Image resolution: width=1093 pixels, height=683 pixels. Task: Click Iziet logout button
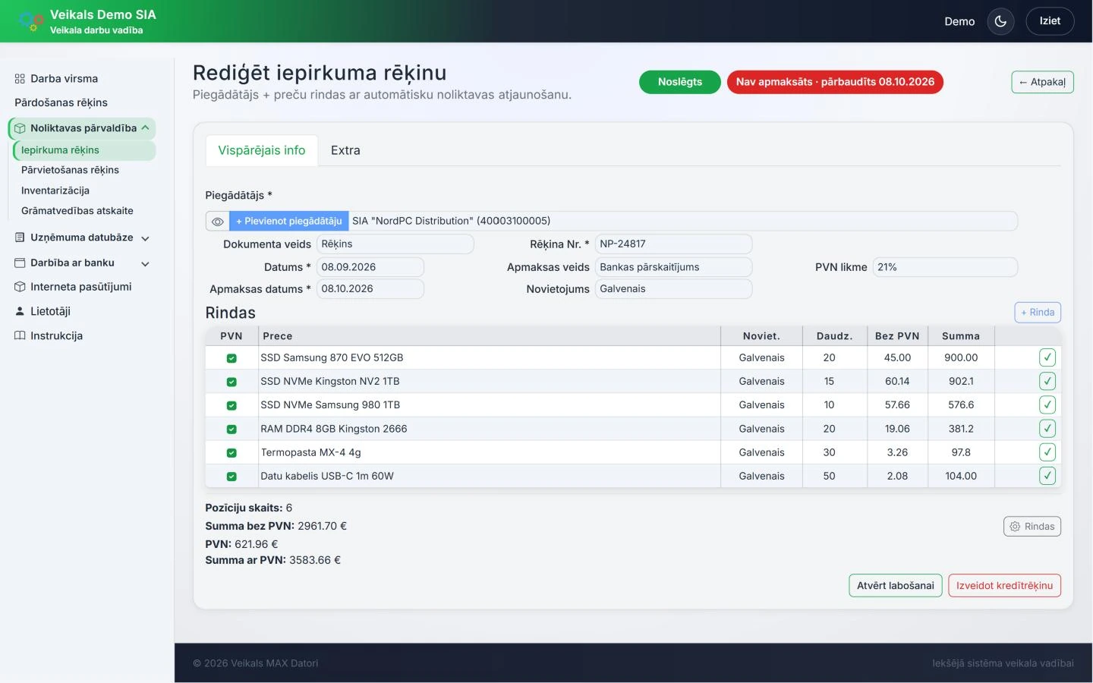[x=1050, y=21]
